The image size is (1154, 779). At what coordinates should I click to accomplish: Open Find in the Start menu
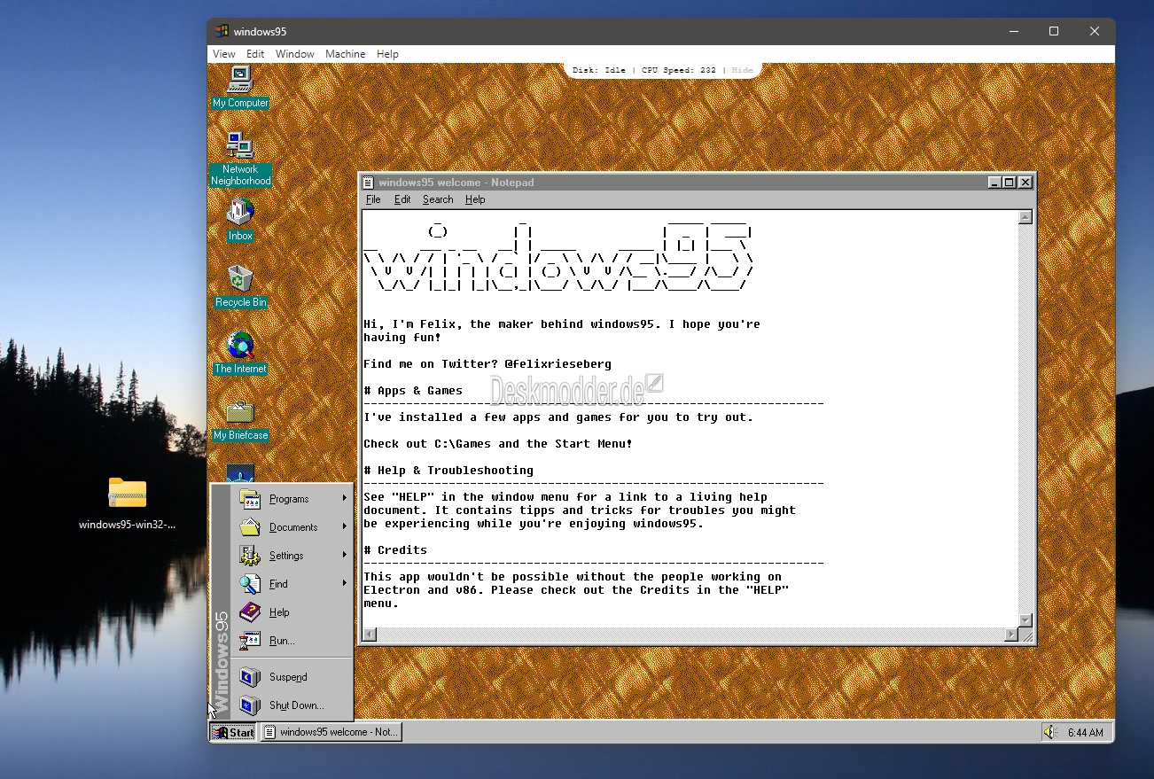[x=292, y=584]
